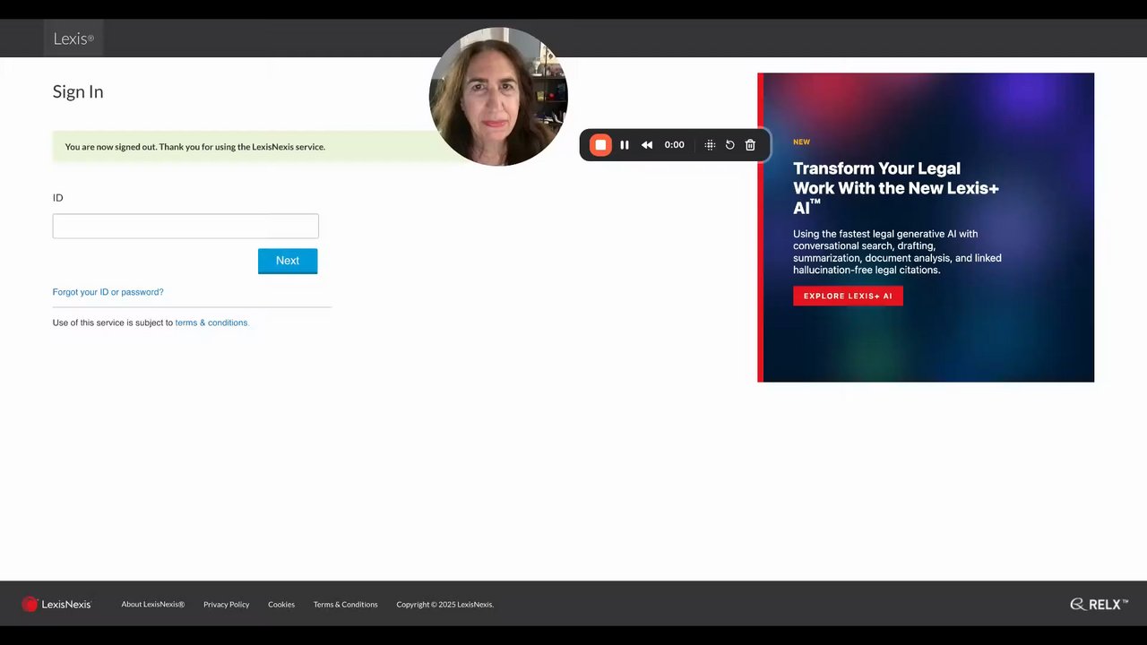Click the RELX logo in footer
The width and height of the screenshot is (1147, 645).
pos(1099,605)
